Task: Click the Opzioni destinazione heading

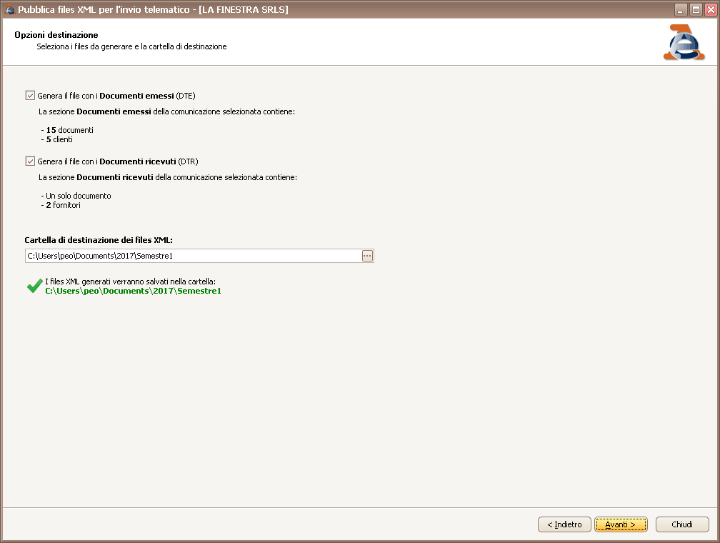Action: point(56,35)
